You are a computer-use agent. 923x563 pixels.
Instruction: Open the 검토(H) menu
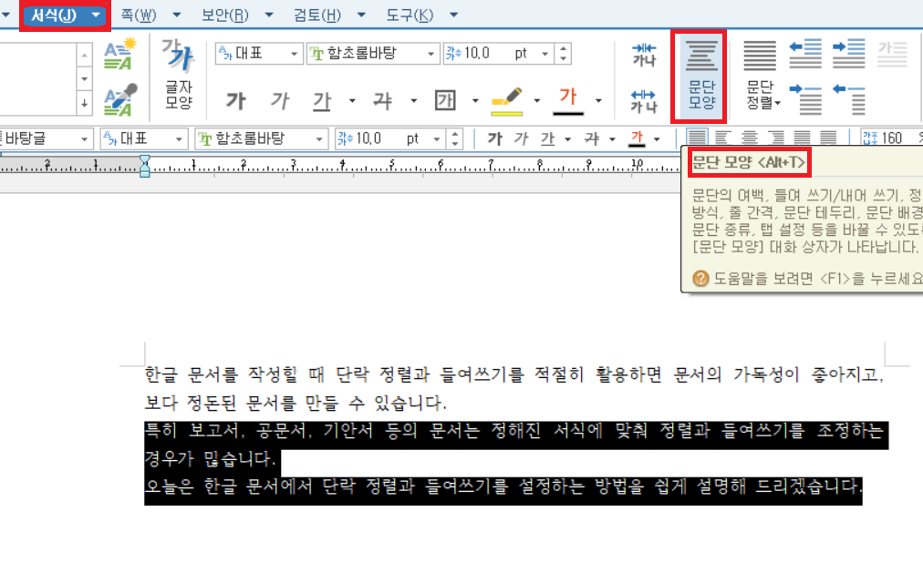pos(317,15)
